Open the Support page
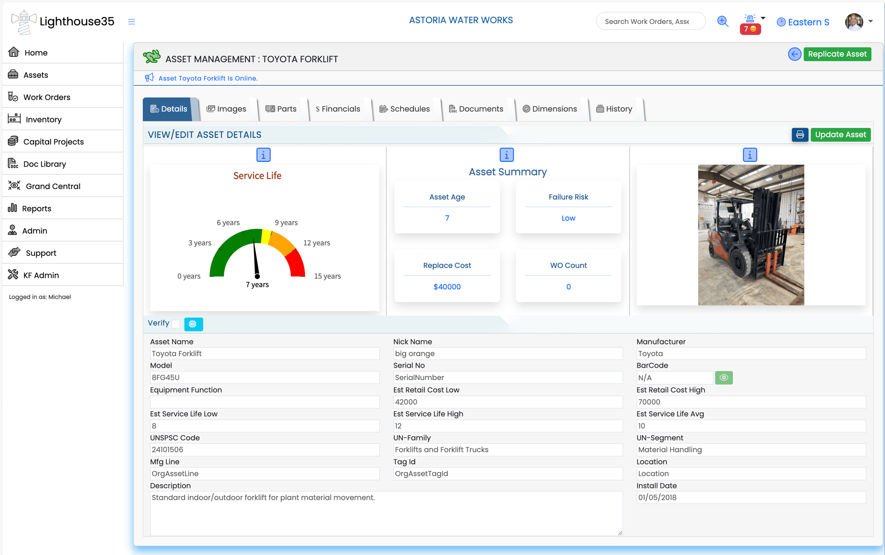Image resolution: width=885 pixels, height=555 pixels. 62,253
